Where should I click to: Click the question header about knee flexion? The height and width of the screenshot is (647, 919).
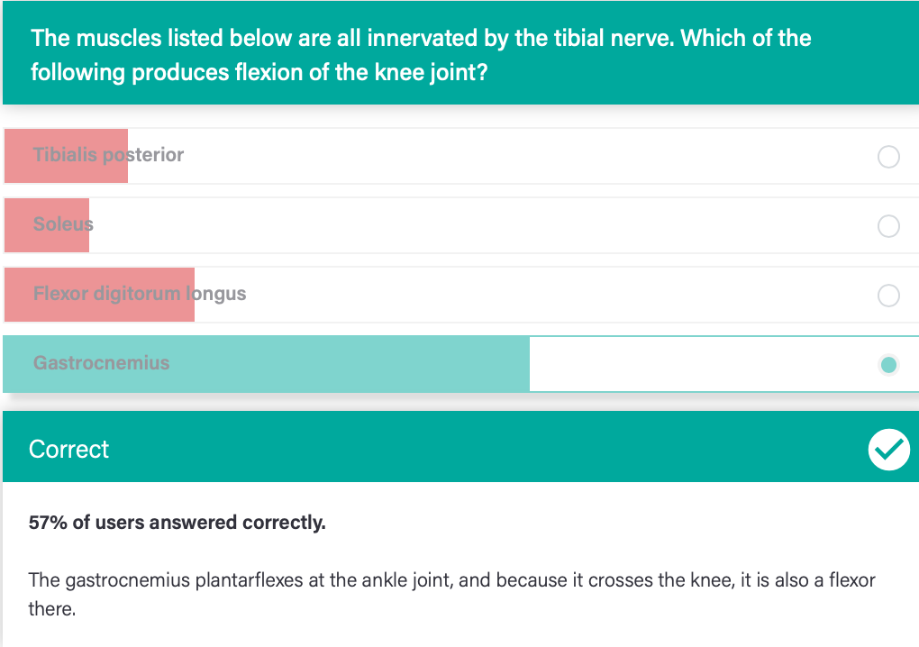[421, 55]
